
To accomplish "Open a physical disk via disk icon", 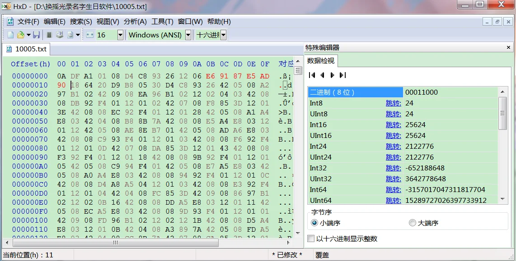I will point(59,35).
